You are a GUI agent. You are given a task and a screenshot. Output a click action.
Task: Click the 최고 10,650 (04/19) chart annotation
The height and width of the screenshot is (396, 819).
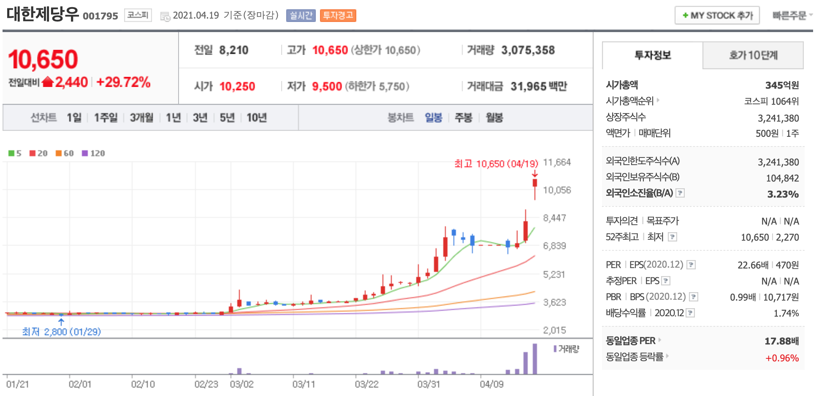pyautogui.click(x=496, y=163)
